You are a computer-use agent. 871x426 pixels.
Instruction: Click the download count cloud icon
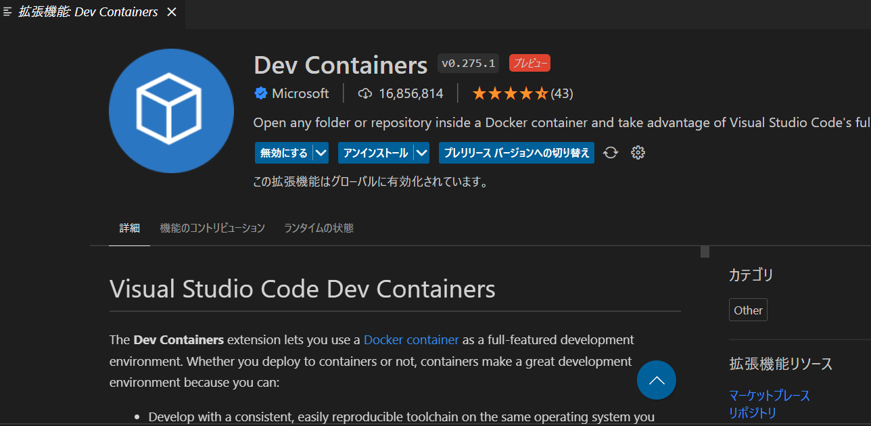pyautogui.click(x=365, y=93)
